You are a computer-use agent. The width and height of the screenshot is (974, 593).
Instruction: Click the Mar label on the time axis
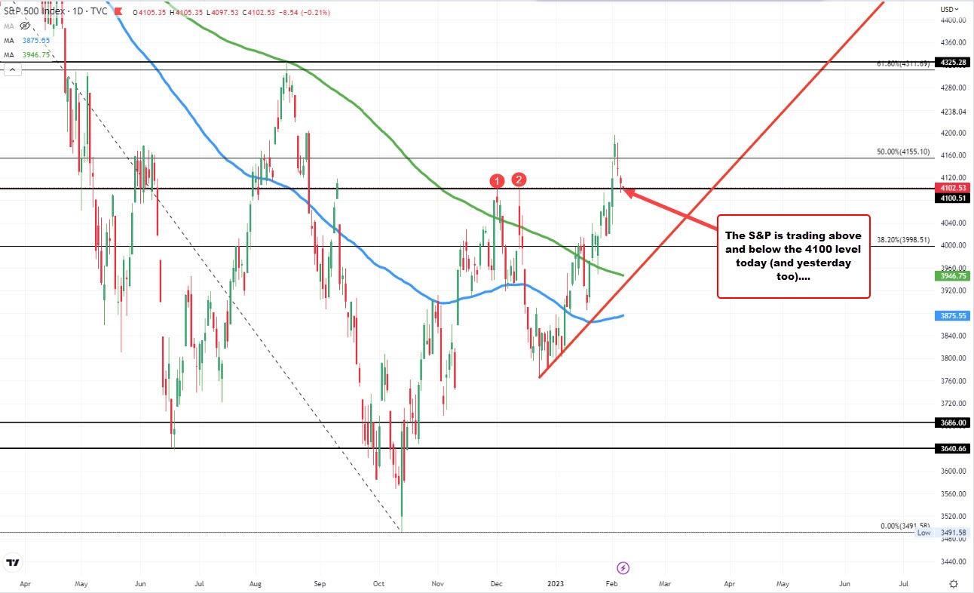pos(664,583)
